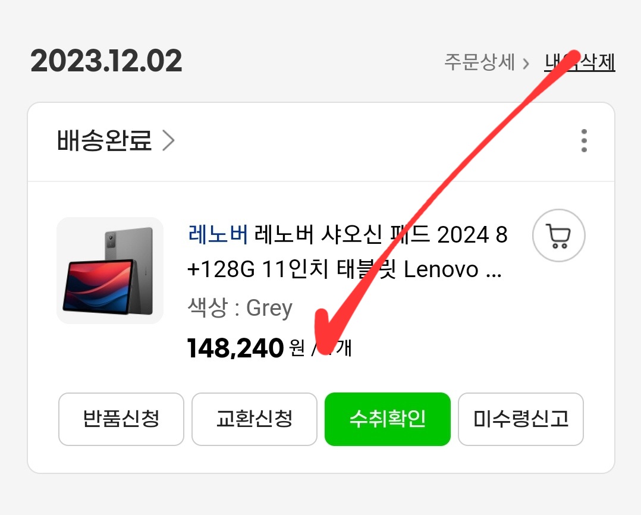Add the Lenovo tablet to cart
The image size is (641, 515).
coord(558,235)
